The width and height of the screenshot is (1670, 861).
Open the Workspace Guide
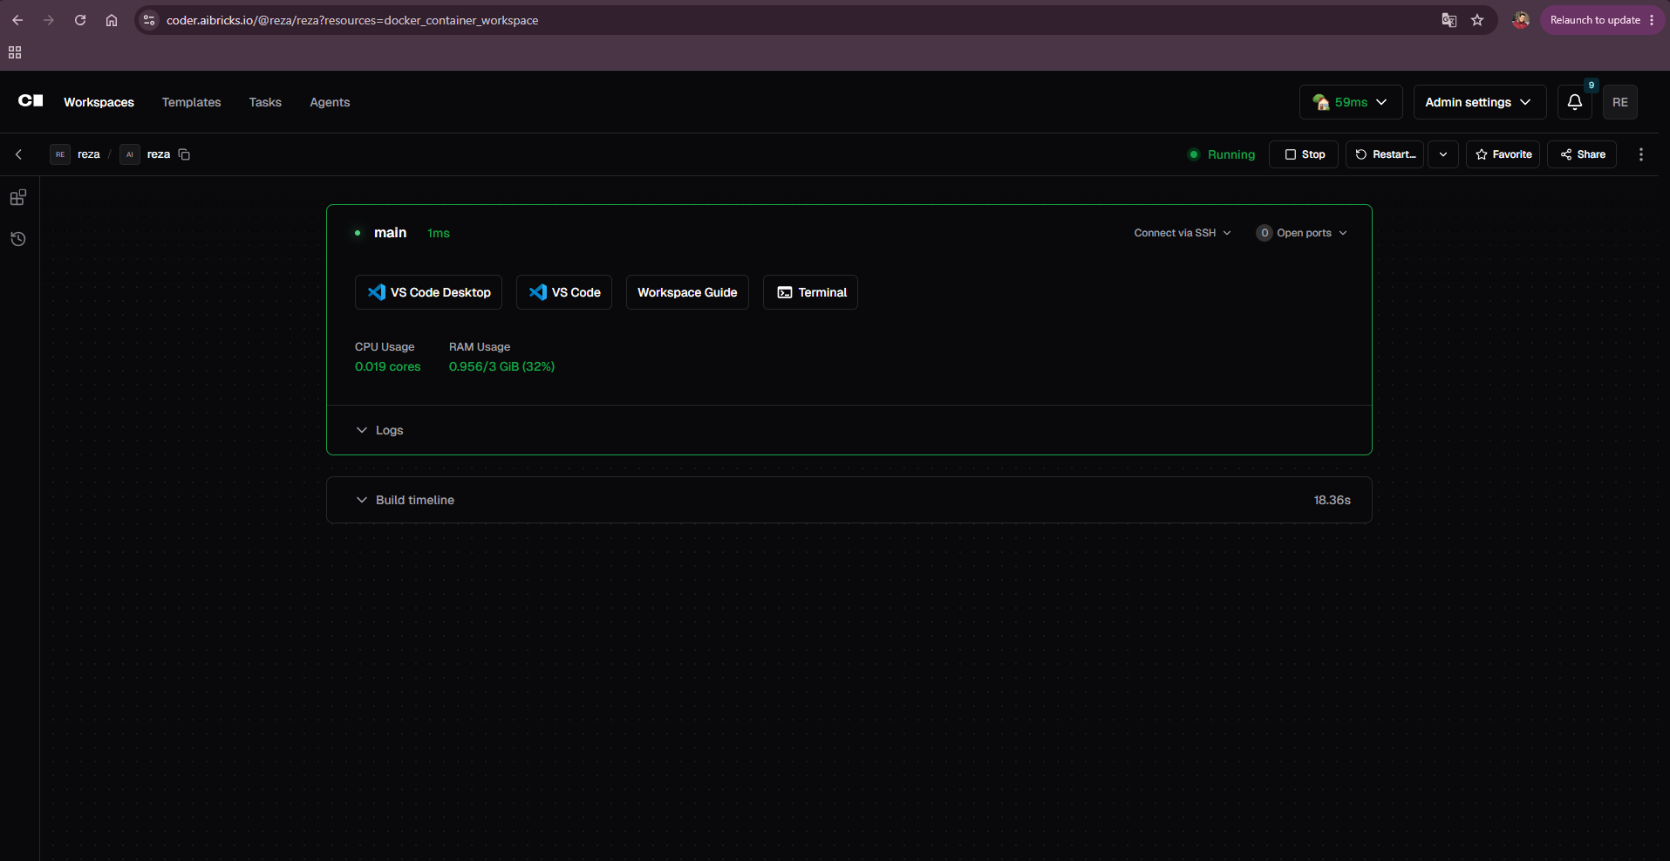[x=687, y=292]
